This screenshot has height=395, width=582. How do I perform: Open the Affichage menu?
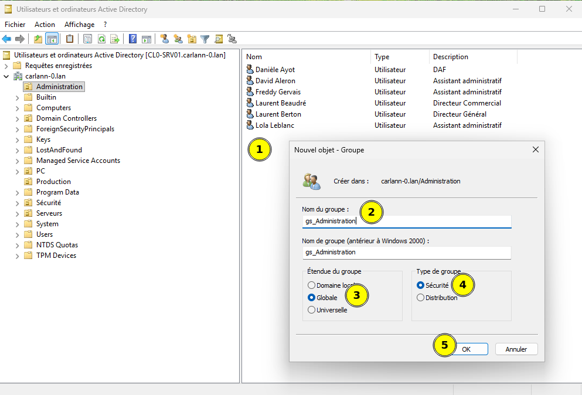80,25
